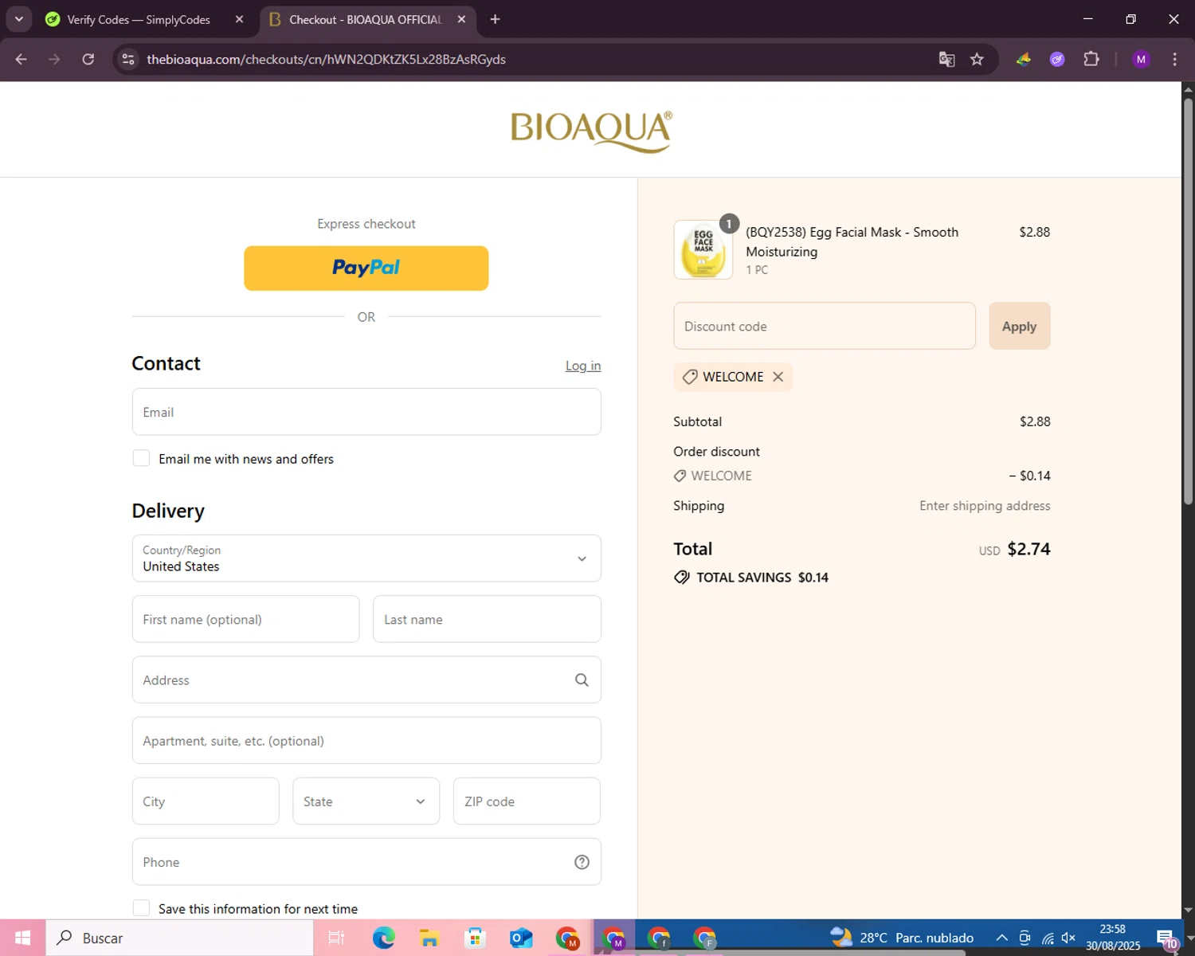Open a new browser tab

tap(495, 19)
